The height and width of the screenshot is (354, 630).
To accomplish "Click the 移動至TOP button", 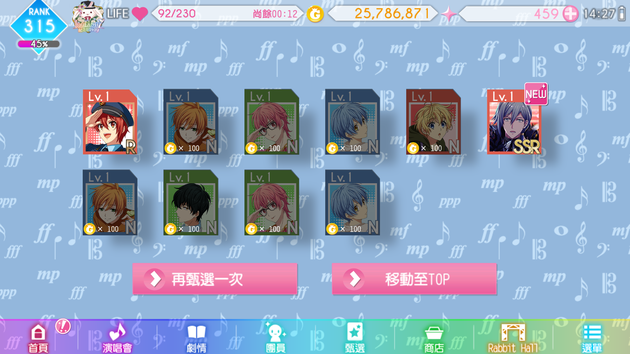I will tap(414, 279).
